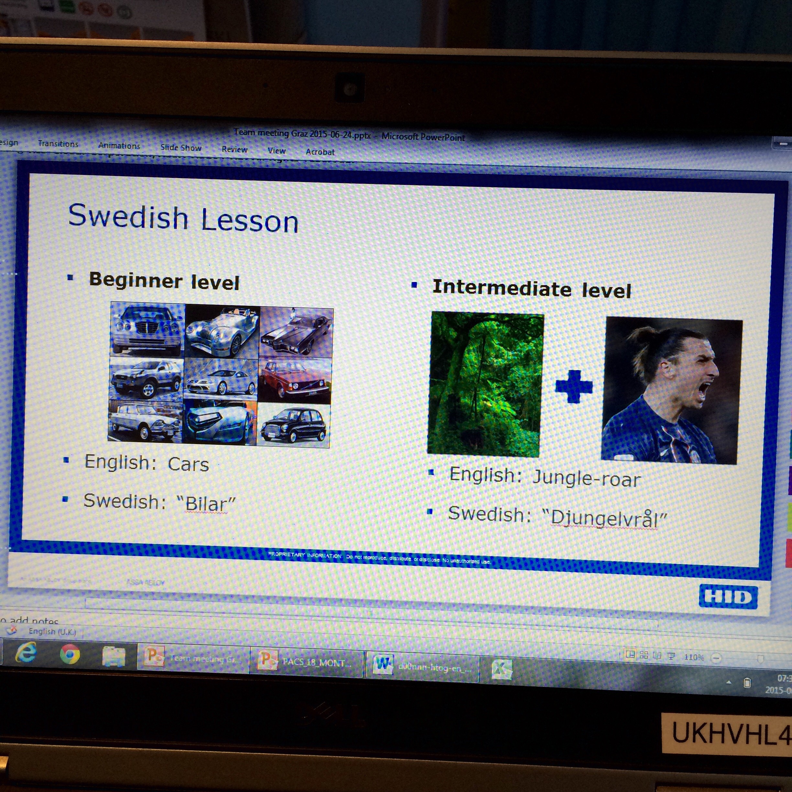The height and width of the screenshot is (792, 792).
Task: Change English (U.K.) language setting
Action: click(52, 632)
